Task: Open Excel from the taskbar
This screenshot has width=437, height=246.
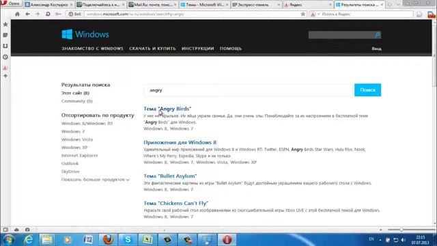Action: 147,240
